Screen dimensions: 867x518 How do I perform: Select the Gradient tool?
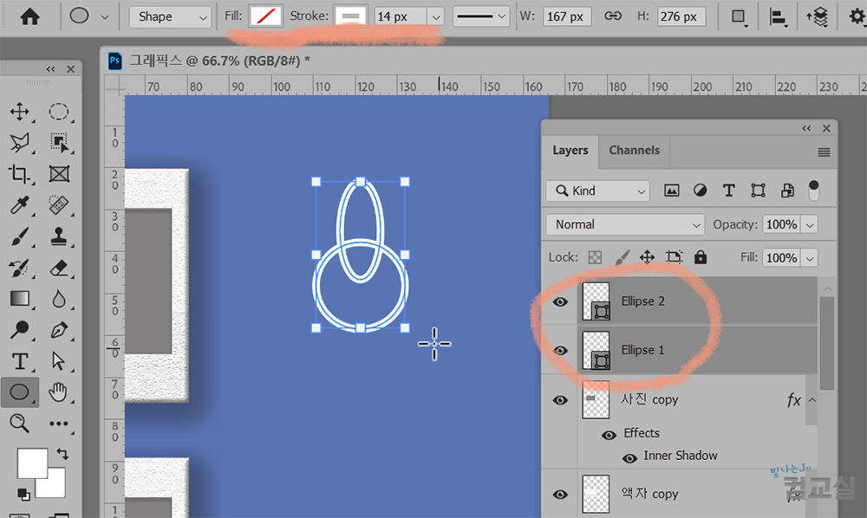20,299
